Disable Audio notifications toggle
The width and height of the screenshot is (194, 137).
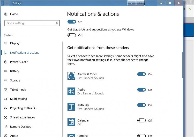point(141,90)
